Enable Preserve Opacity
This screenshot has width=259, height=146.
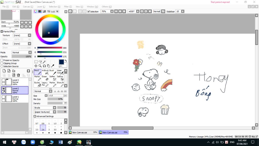pyautogui.click(x=2, y=60)
